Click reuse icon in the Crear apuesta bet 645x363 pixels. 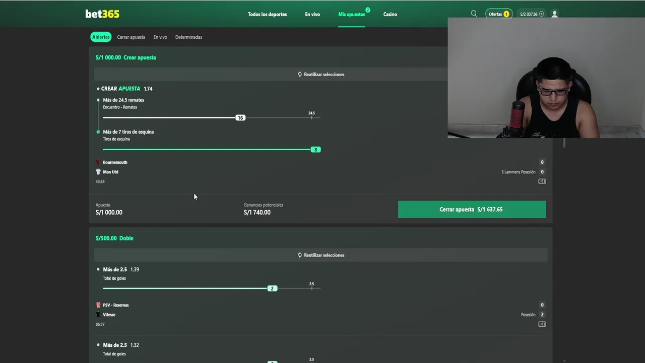pos(300,74)
